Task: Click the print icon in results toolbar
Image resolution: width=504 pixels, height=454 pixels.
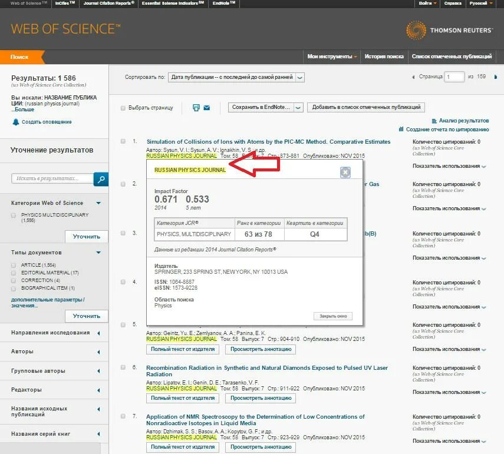Action: 196,108
